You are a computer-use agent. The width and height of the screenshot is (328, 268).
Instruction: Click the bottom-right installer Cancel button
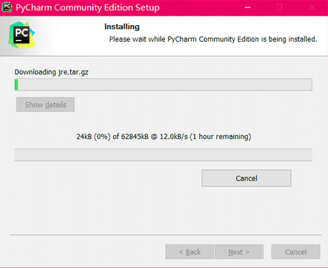click(296, 252)
